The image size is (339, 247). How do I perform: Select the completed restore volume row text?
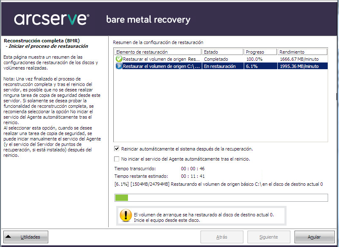pyautogui.click(x=161, y=59)
